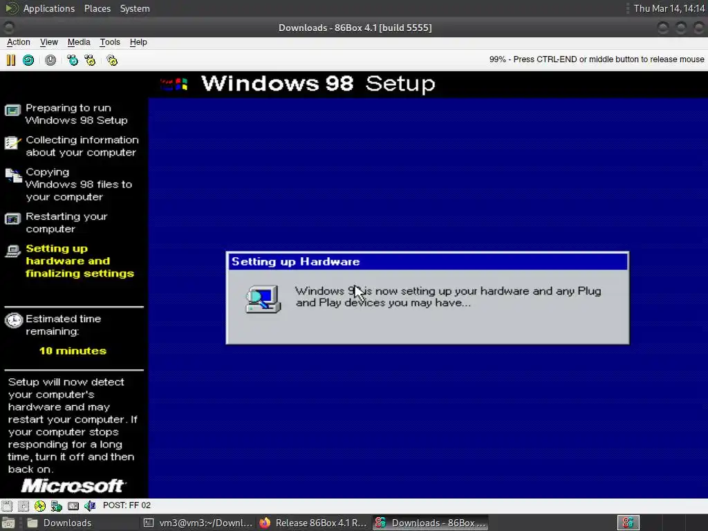The width and height of the screenshot is (708, 531).
Task: Open the View menu
Action: [49, 42]
